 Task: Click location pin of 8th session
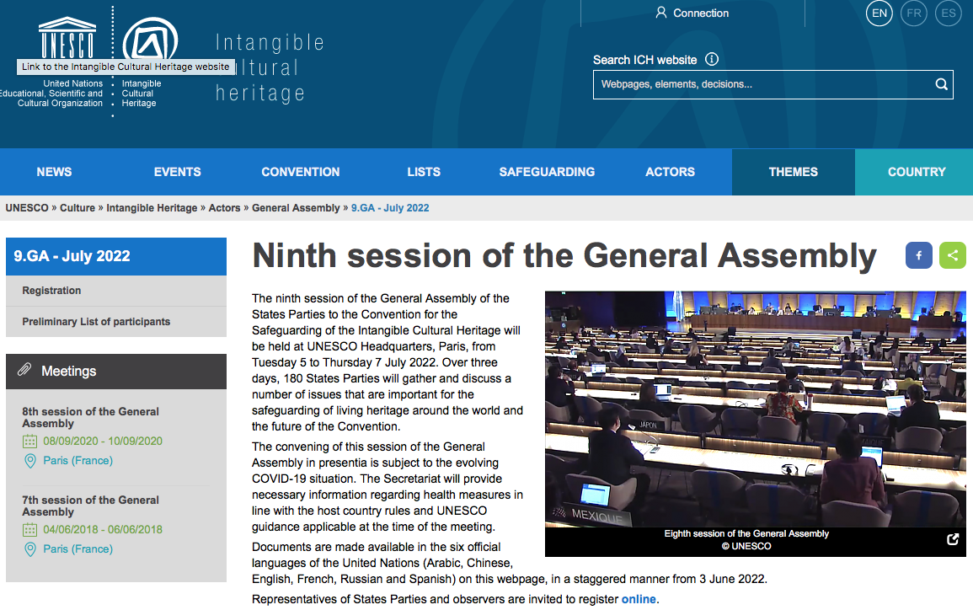pyautogui.click(x=29, y=461)
